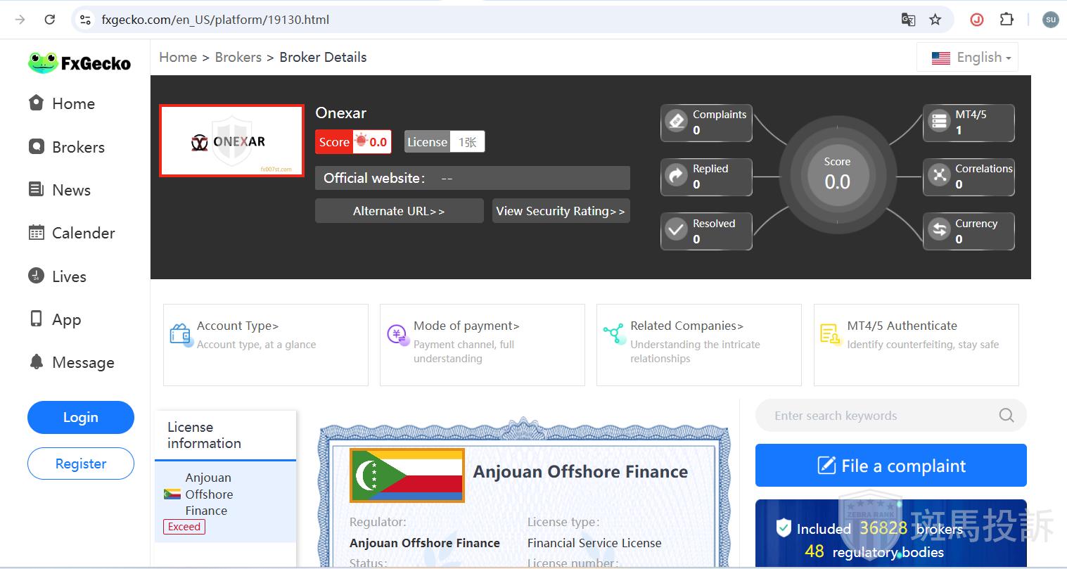Click the Complaints ticket icon
This screenshot has height=569, width=1067.
click(676, 121)
